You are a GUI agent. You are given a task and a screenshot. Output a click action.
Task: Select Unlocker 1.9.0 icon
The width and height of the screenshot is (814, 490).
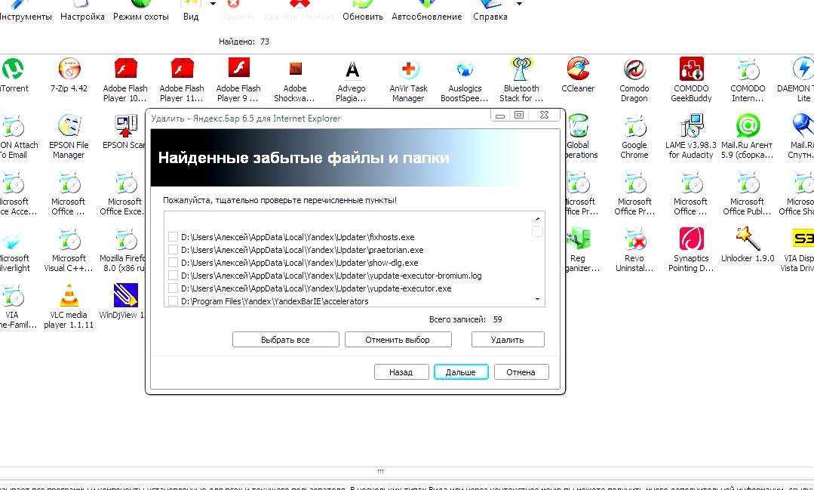click(748, 239)
